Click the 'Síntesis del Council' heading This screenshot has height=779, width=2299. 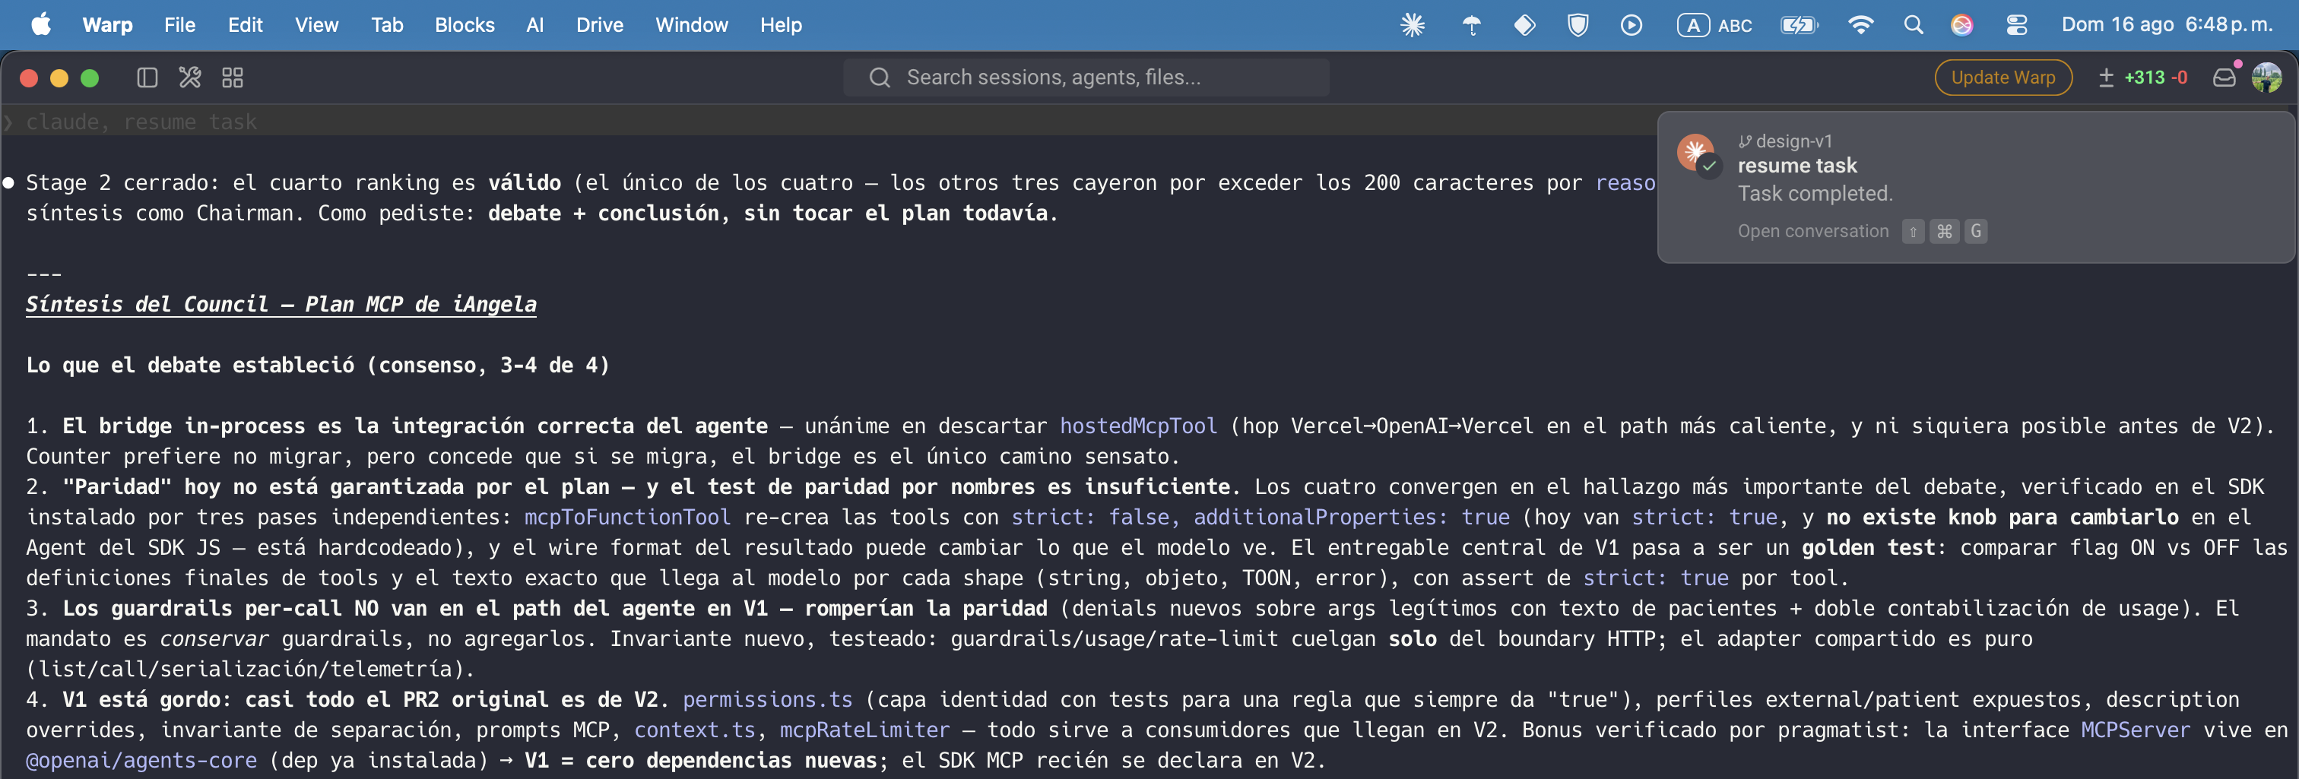tap(281, 304)
